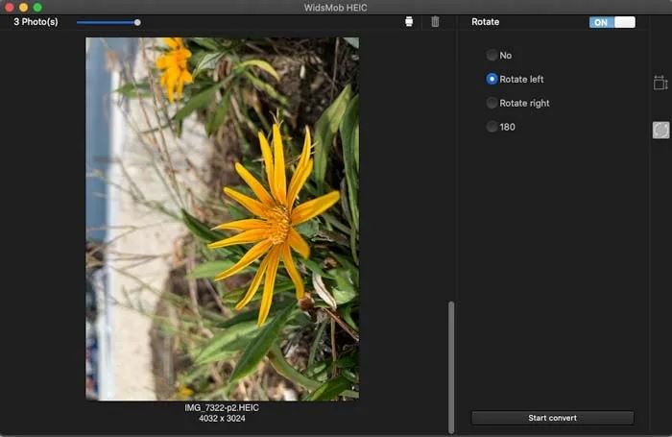Screen dimensions: 672x437
Task: Select the 180 rotation option
Action: (x=492, y=127)
